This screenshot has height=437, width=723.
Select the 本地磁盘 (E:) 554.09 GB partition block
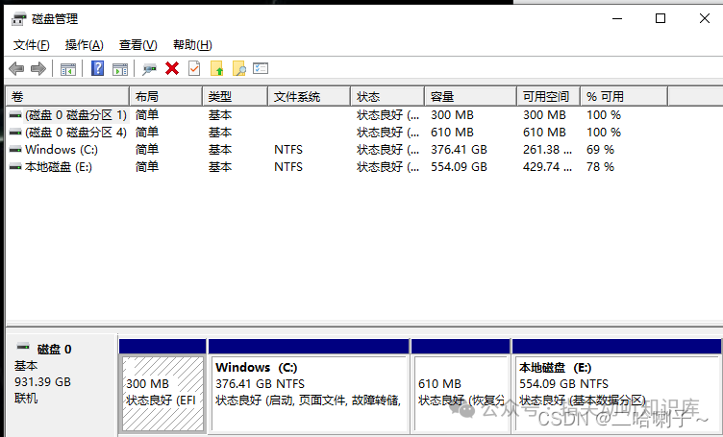point(616,394)
